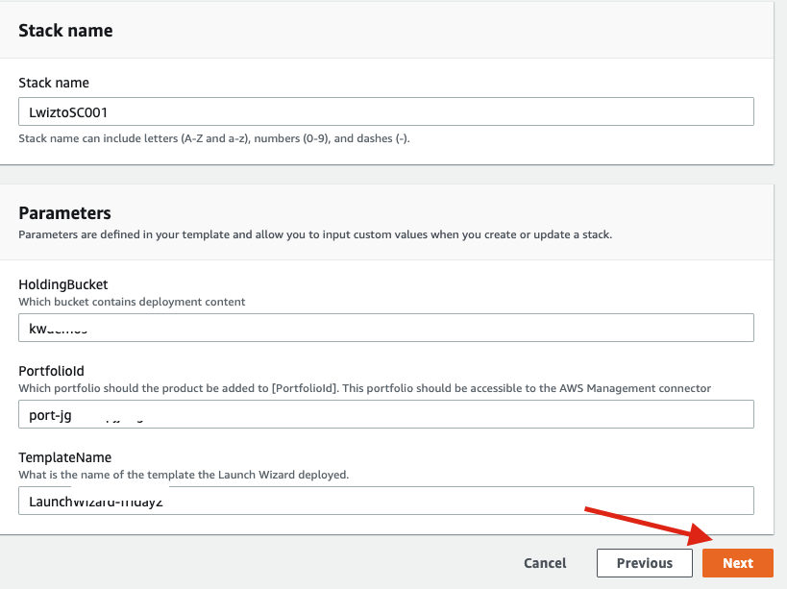Image resolution: width=787 pixels, height=589 pixels.
Task: Click the Previous button
Action: coord(644,563)
